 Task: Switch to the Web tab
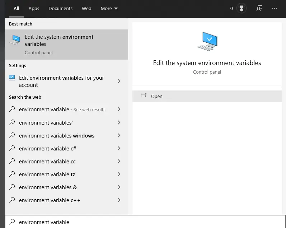point(86,8)
